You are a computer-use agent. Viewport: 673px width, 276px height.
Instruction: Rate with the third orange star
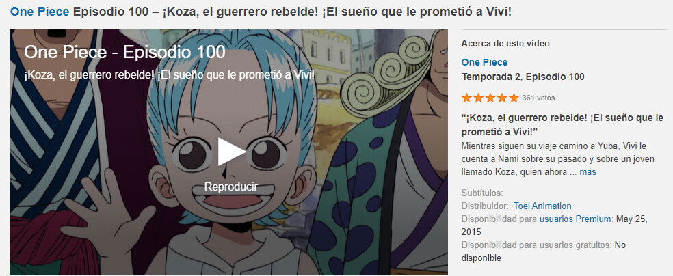pyautogui.click(x=490, y=98)
